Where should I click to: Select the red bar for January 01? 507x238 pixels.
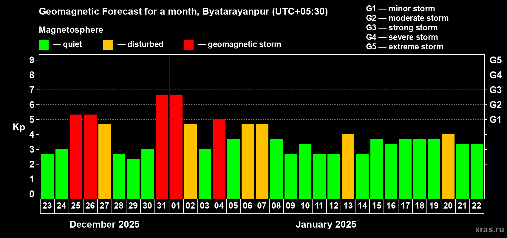(x=176, y=147)
